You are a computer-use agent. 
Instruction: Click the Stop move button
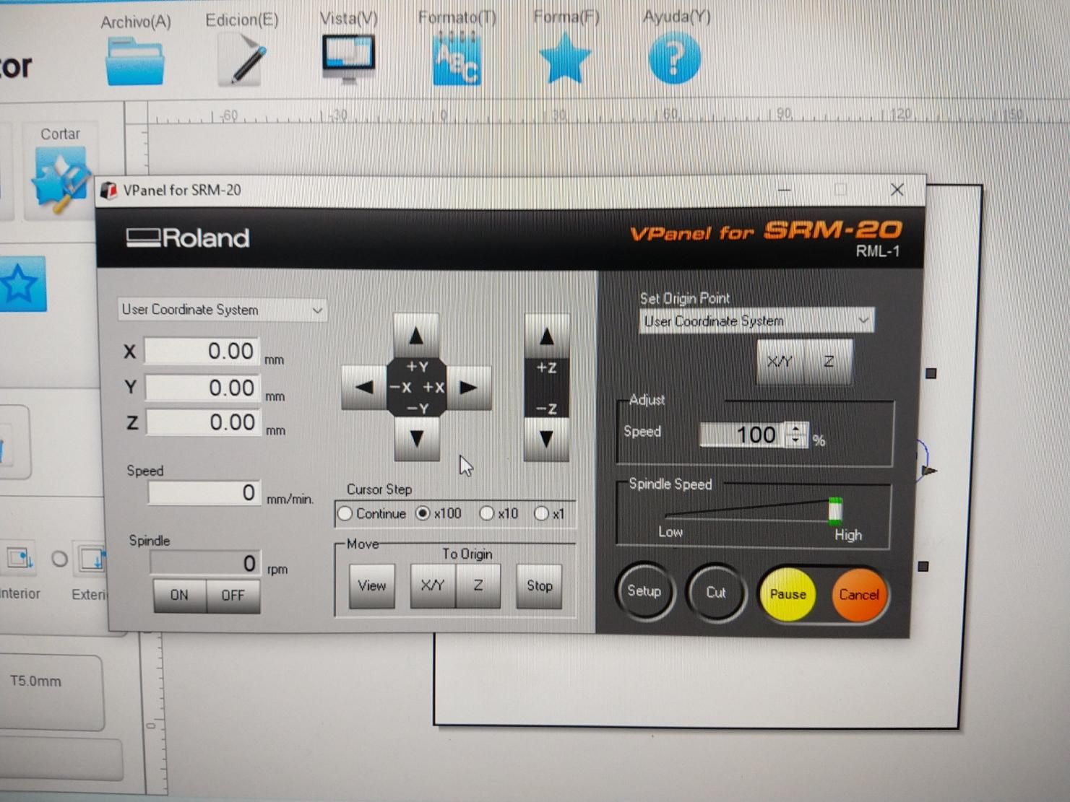click(x=540, y=586)
